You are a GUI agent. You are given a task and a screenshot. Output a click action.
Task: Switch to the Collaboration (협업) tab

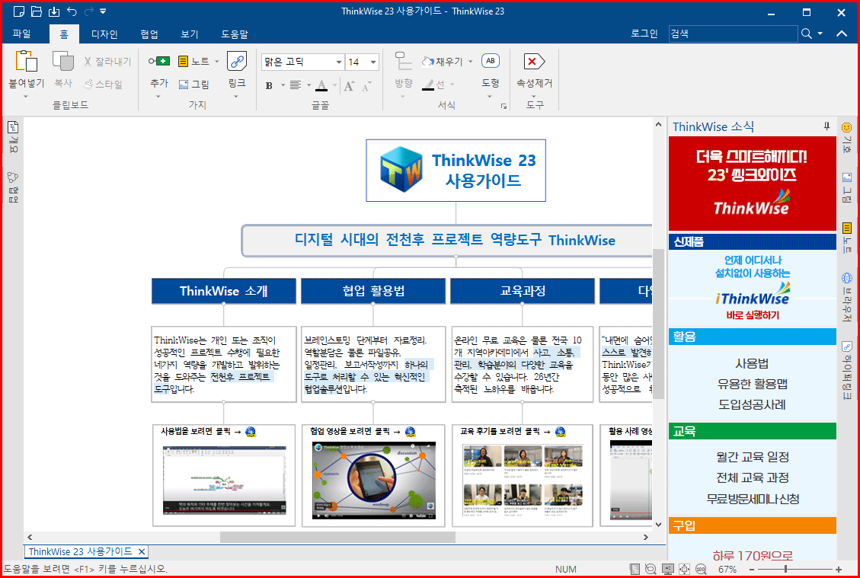pos(149,34)
